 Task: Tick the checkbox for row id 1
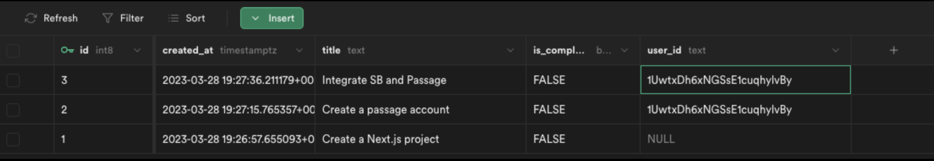pos(13,139)
